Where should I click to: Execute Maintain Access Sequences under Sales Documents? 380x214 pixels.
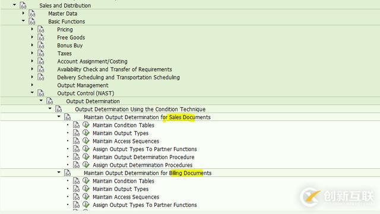(x=85, y=141)
